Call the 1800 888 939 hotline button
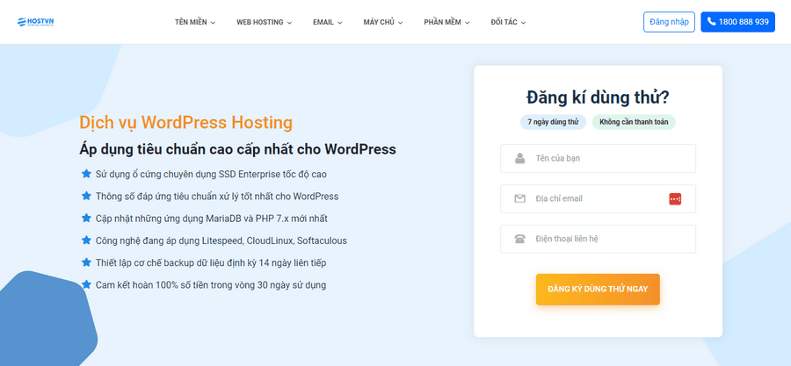This screenshot has height=366, width=791. [737, 22]
